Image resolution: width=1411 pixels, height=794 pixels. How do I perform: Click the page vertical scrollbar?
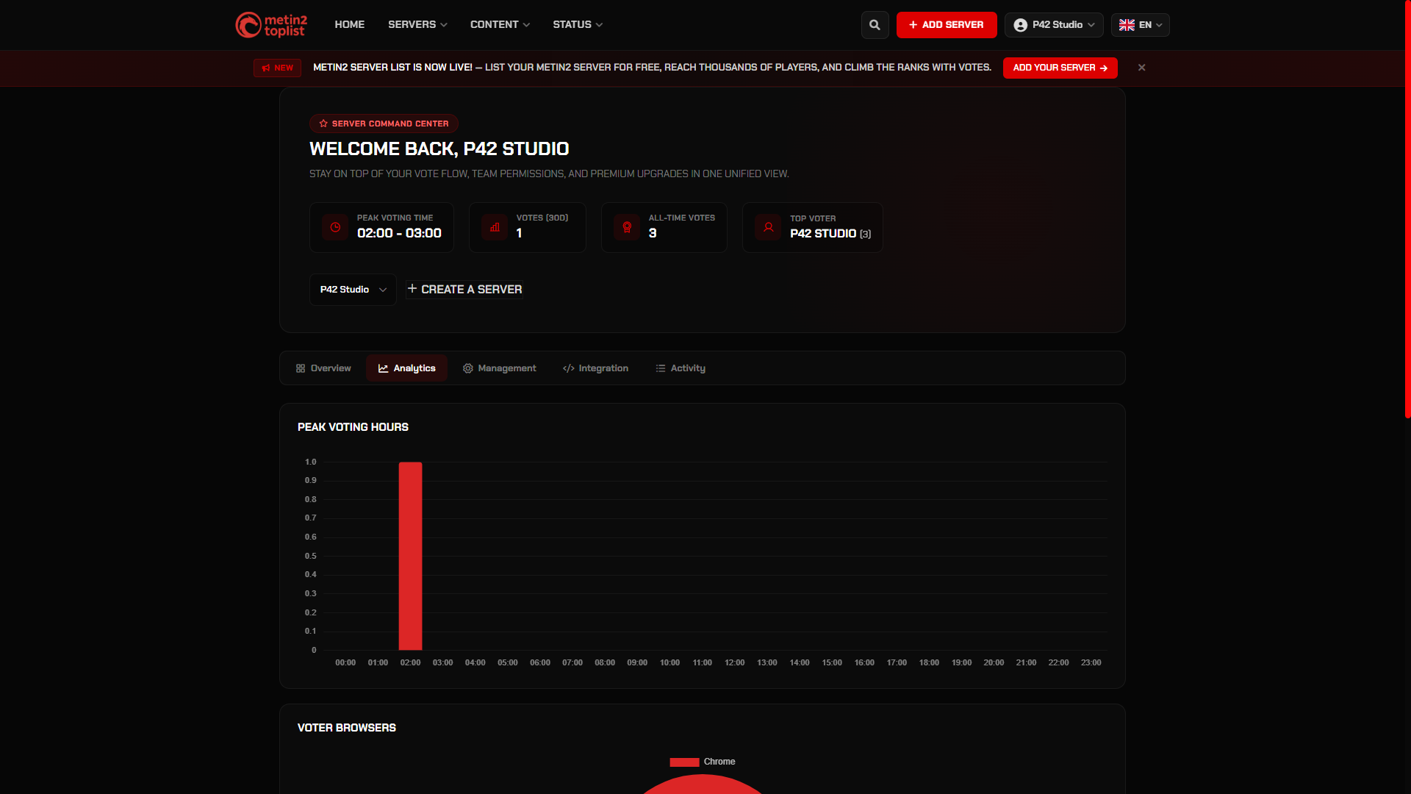pos(1407,210)
